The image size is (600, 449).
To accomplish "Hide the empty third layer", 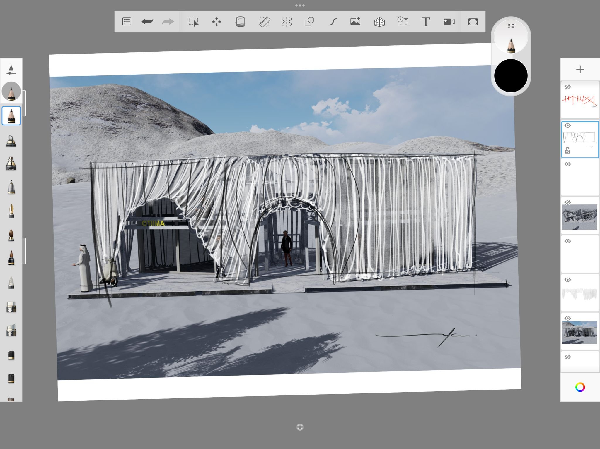I will [567, 164].
